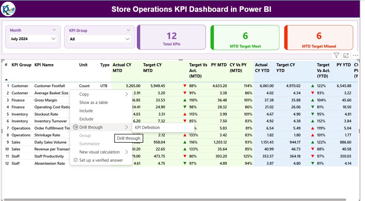The height and width of the screenshot is (201, 365).
Task: Choose Include from context menu
Action: (x=86, y=111)
